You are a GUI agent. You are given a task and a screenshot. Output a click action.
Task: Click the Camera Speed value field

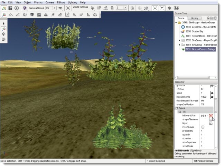pos(49,8)
